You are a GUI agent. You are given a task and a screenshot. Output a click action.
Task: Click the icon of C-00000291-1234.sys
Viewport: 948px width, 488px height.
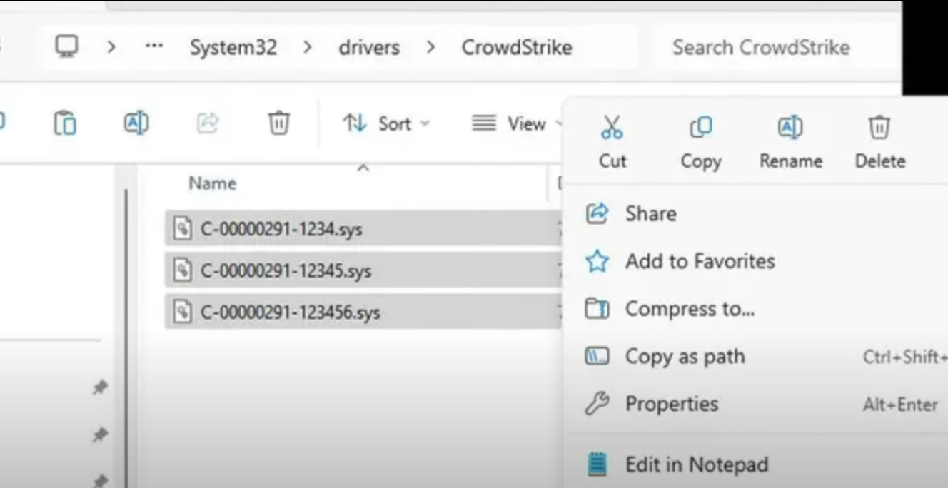[183, 229]
